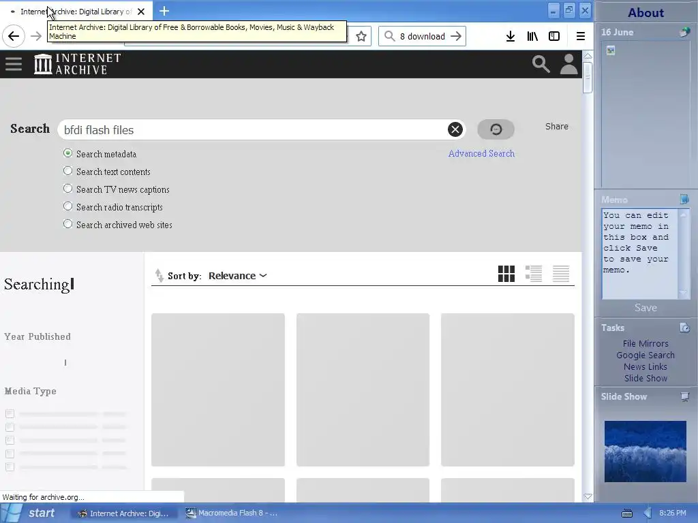The width and height of the screenshot is (698, 523).
Task: Click the browser forward arrow
Action: (36, 36)
